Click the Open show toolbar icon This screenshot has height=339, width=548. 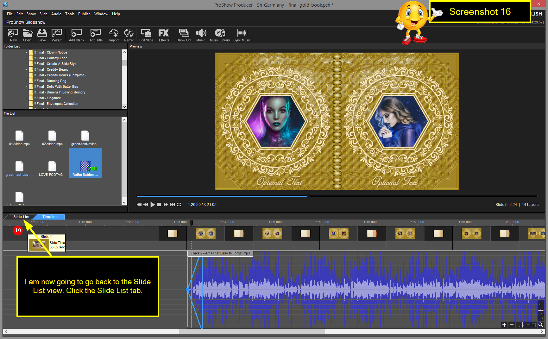27,35
